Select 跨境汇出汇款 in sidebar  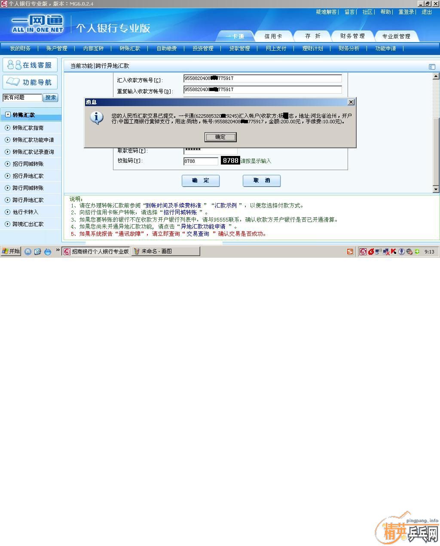tap(28, 224)
